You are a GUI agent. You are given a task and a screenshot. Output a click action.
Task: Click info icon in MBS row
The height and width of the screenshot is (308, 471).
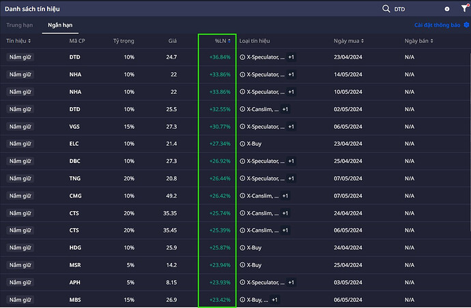(242, 300)
